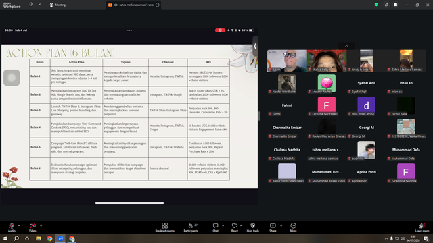Click the 'ACTION PLAN (6 BULAN)' slide title
433x243 pixels.
coord(60,53)
